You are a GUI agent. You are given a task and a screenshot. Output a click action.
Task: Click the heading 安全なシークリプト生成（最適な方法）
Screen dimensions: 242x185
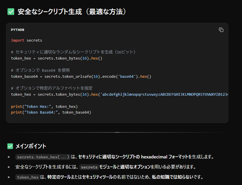72,12
